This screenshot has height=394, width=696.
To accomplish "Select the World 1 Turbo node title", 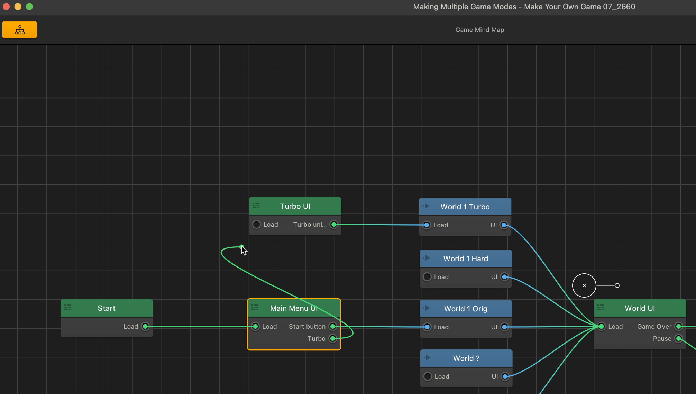I will pos(465,207).
